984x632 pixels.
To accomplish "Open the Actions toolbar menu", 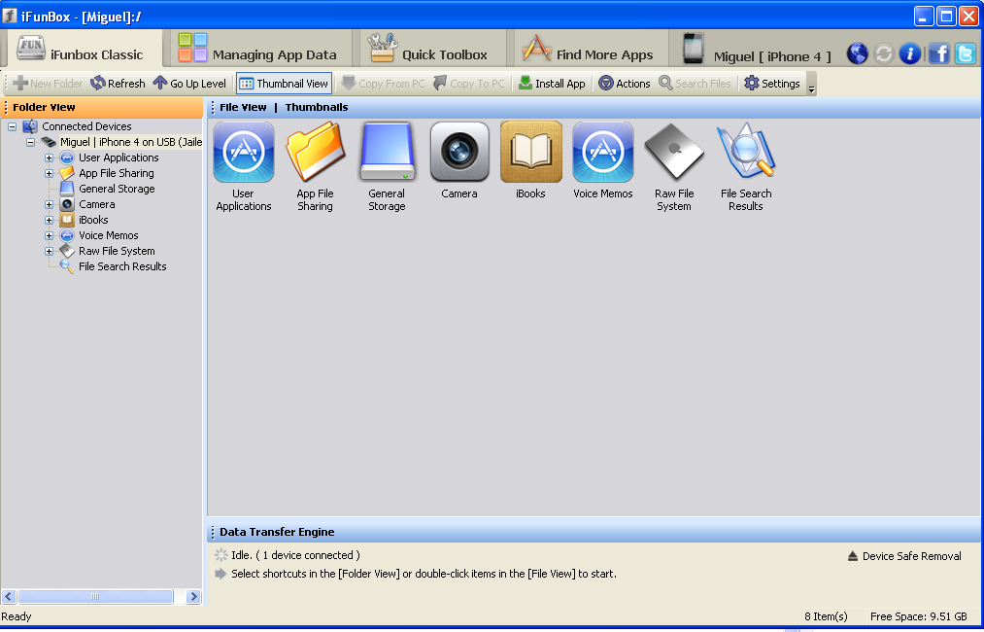I will [625, 83].
